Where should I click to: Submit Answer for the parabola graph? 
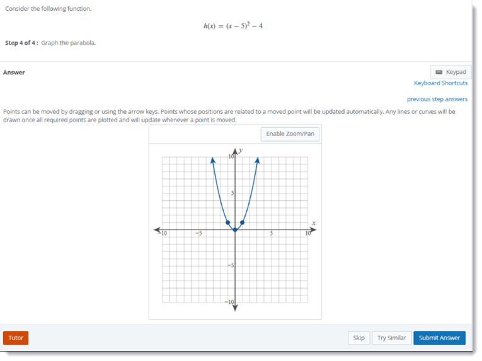click(x=439, y=338)
